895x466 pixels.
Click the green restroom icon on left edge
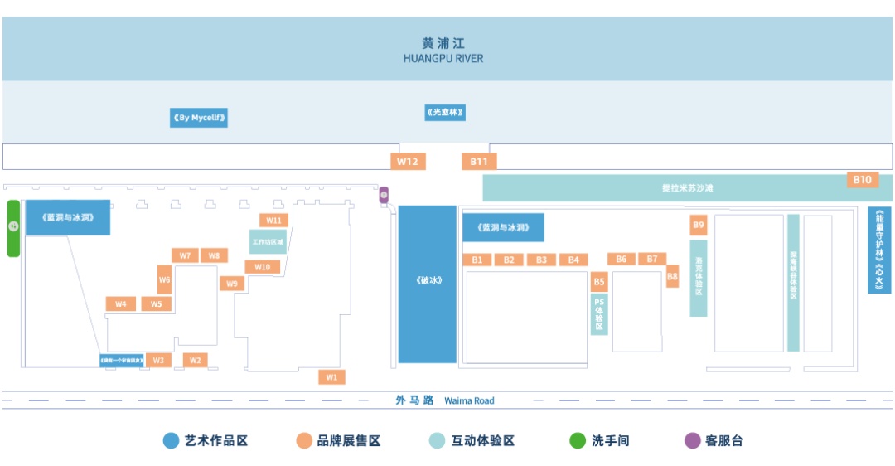pos(13,228)
